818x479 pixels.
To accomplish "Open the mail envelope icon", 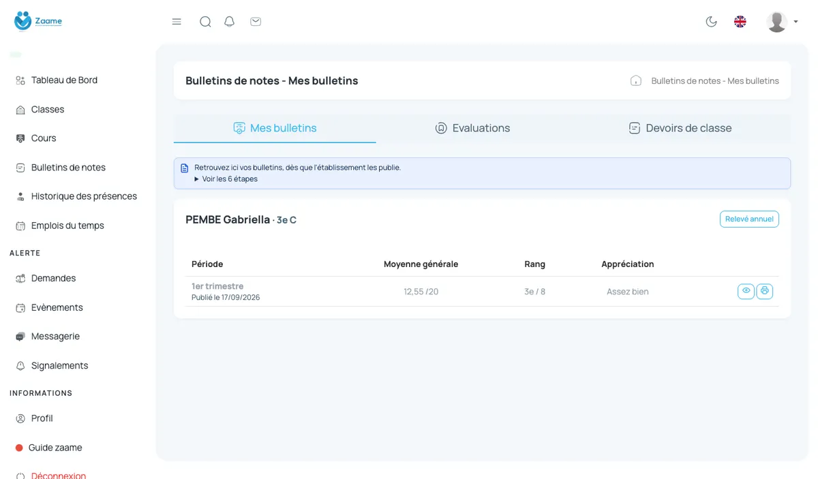I will pos(256,22).
